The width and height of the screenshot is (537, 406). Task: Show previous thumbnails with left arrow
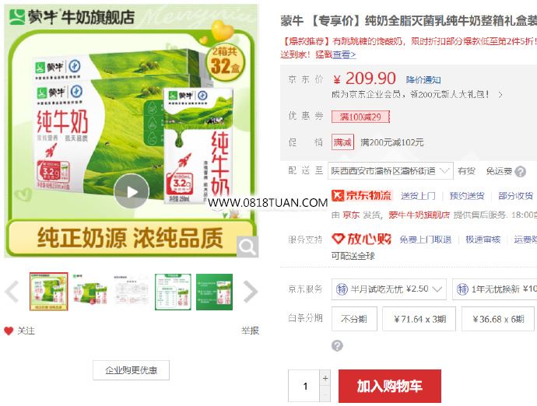click(x=12, y=292)
